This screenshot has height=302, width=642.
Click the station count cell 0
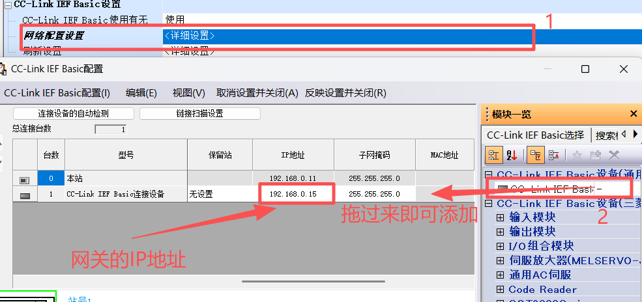pyautogui.click(x=51, y=178)
